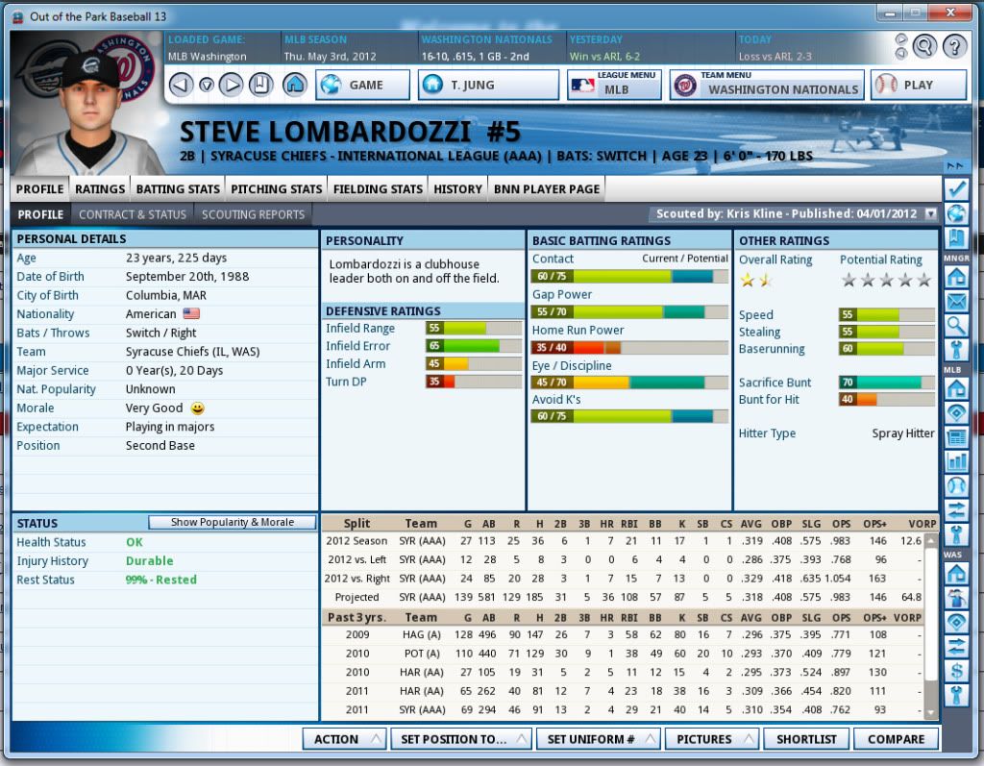
Task: Click the small previous arrow beside the search icon
Action: pos(901,53)
